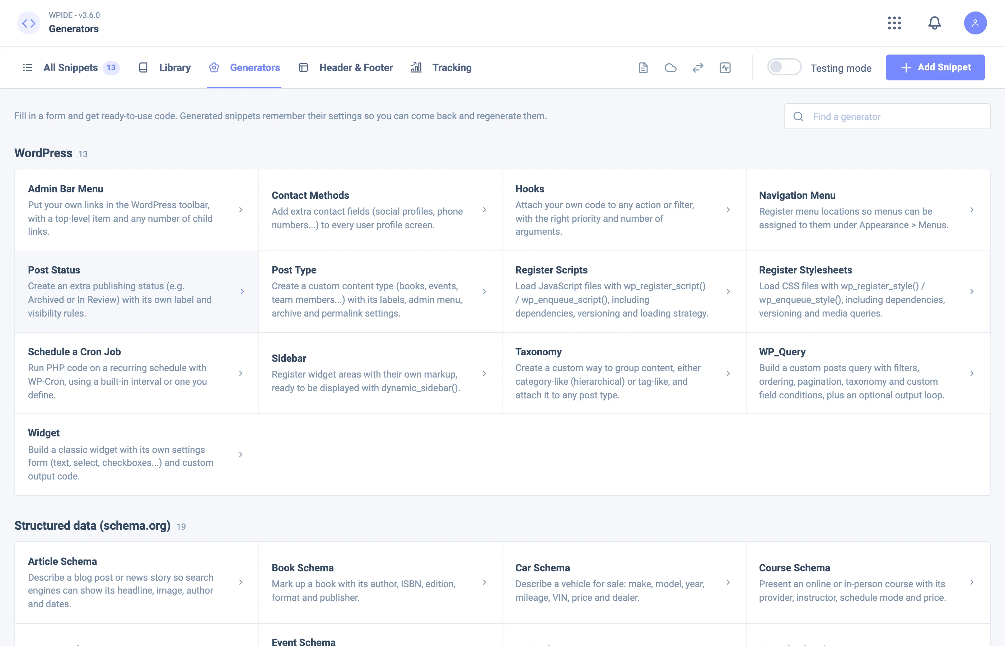
Task: Click the document file icon in toolbar
Action: pyautogui.click(x=643, y=68)
